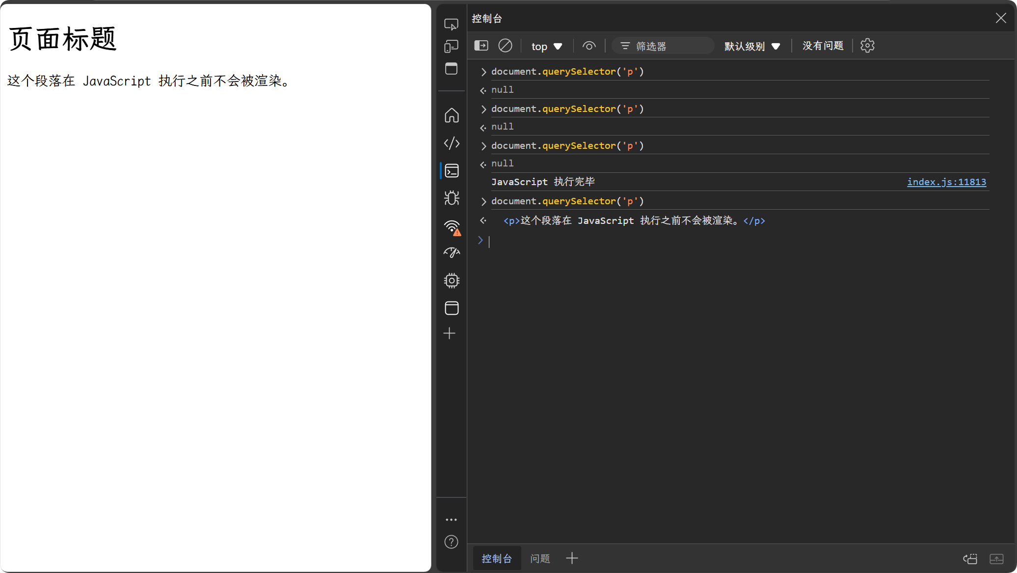The height and width of the screenshot is (573, 1017).
Task: Click the settings gear icon in console
Action: [x=867, y=45]
